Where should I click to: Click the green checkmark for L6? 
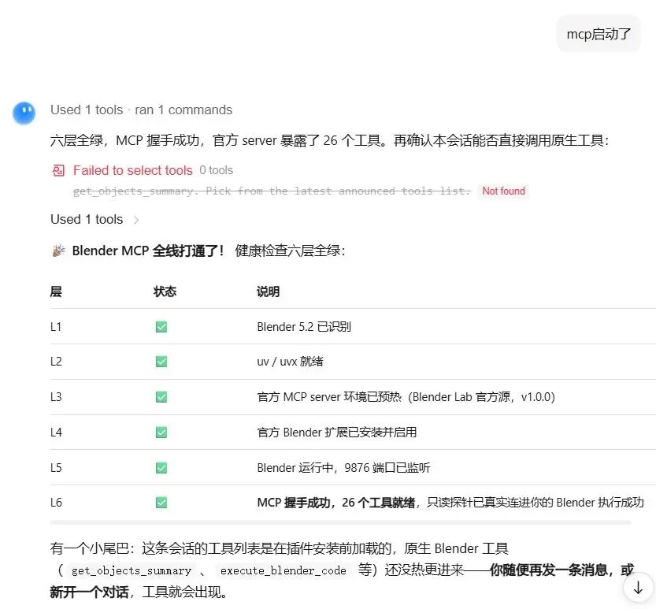click(x=161, y=503)
